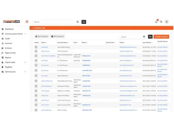Open Dashboard in the sidebar

[9, 29]
